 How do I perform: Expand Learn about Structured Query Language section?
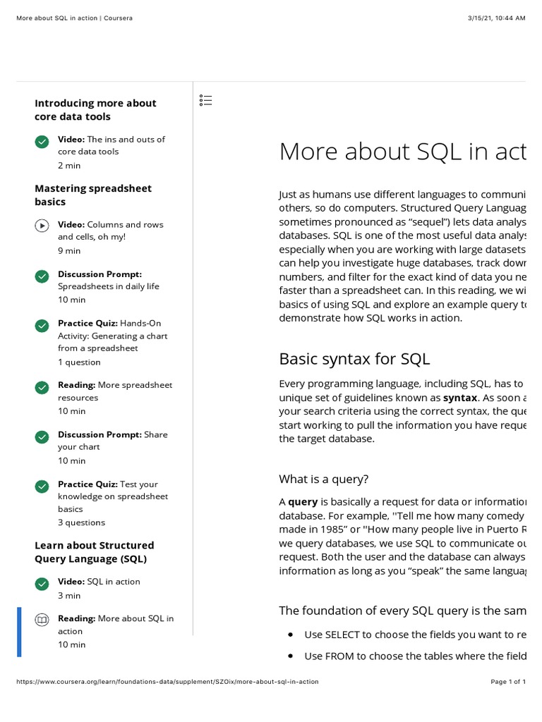[x=94, y=552]
